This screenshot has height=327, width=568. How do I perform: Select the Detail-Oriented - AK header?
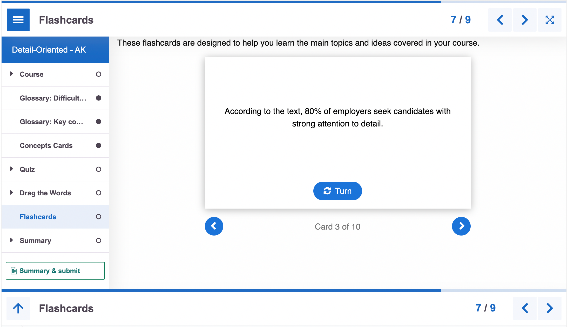pyautogui.click(x=49, y=49)
